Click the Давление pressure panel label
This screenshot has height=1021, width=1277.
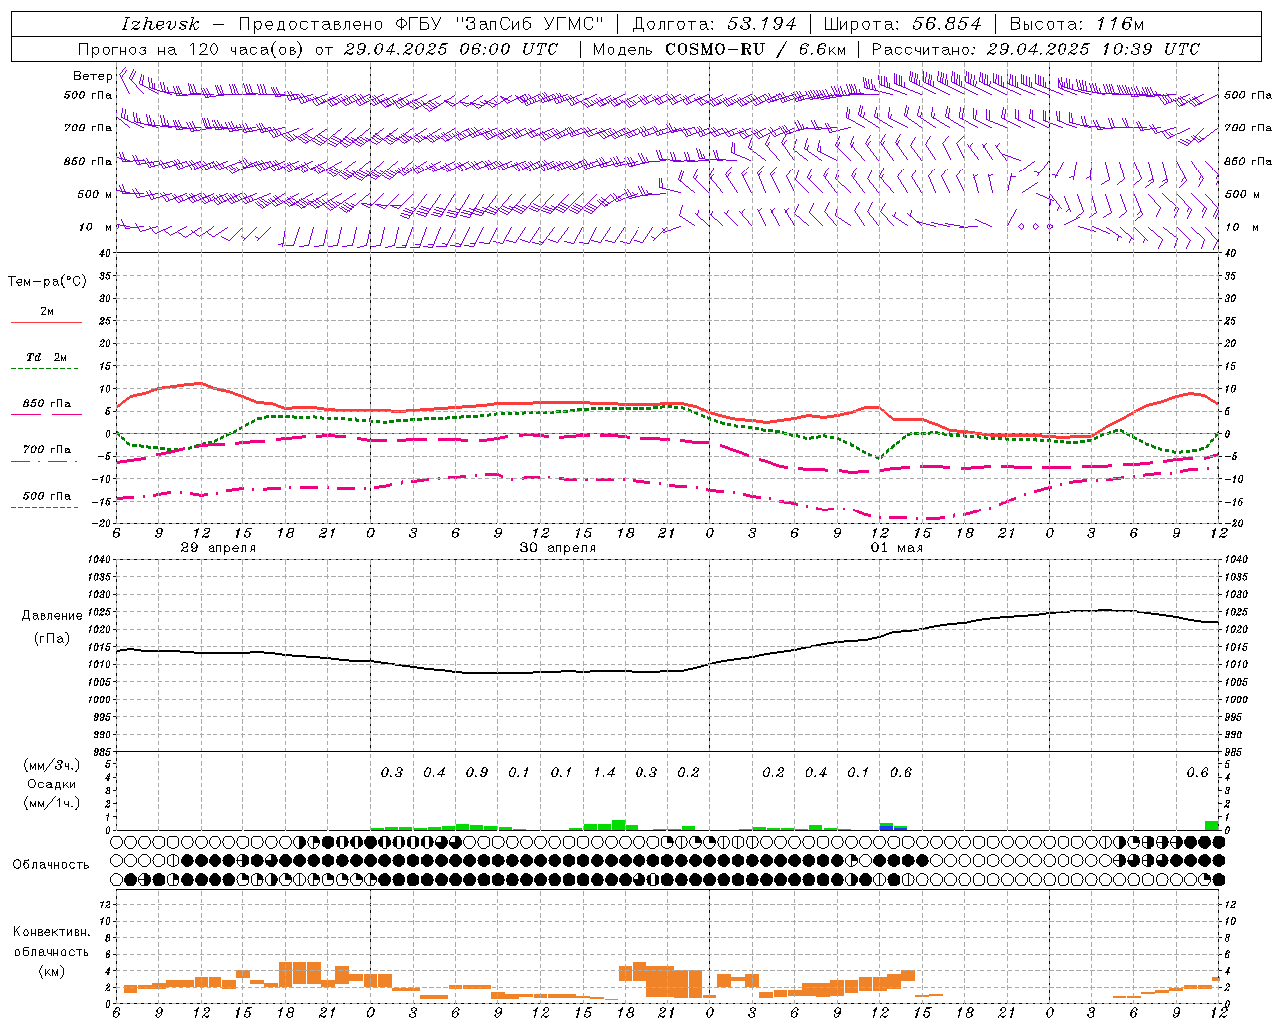click(x=52, y=616)
